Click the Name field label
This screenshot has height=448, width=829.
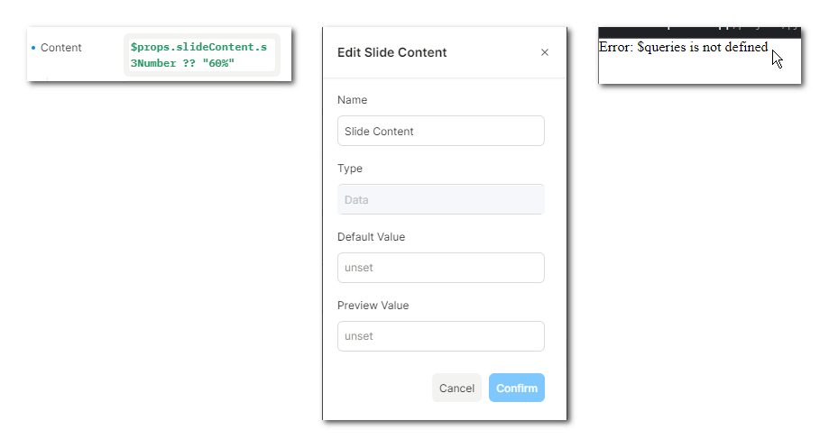point(352,100)
